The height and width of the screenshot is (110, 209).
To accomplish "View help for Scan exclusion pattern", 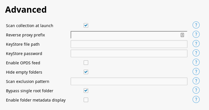I will tap(196, 81).
